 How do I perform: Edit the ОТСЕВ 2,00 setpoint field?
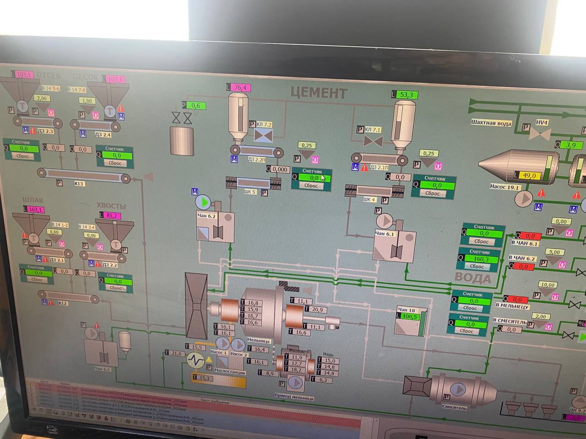click(x=42, y=98)
